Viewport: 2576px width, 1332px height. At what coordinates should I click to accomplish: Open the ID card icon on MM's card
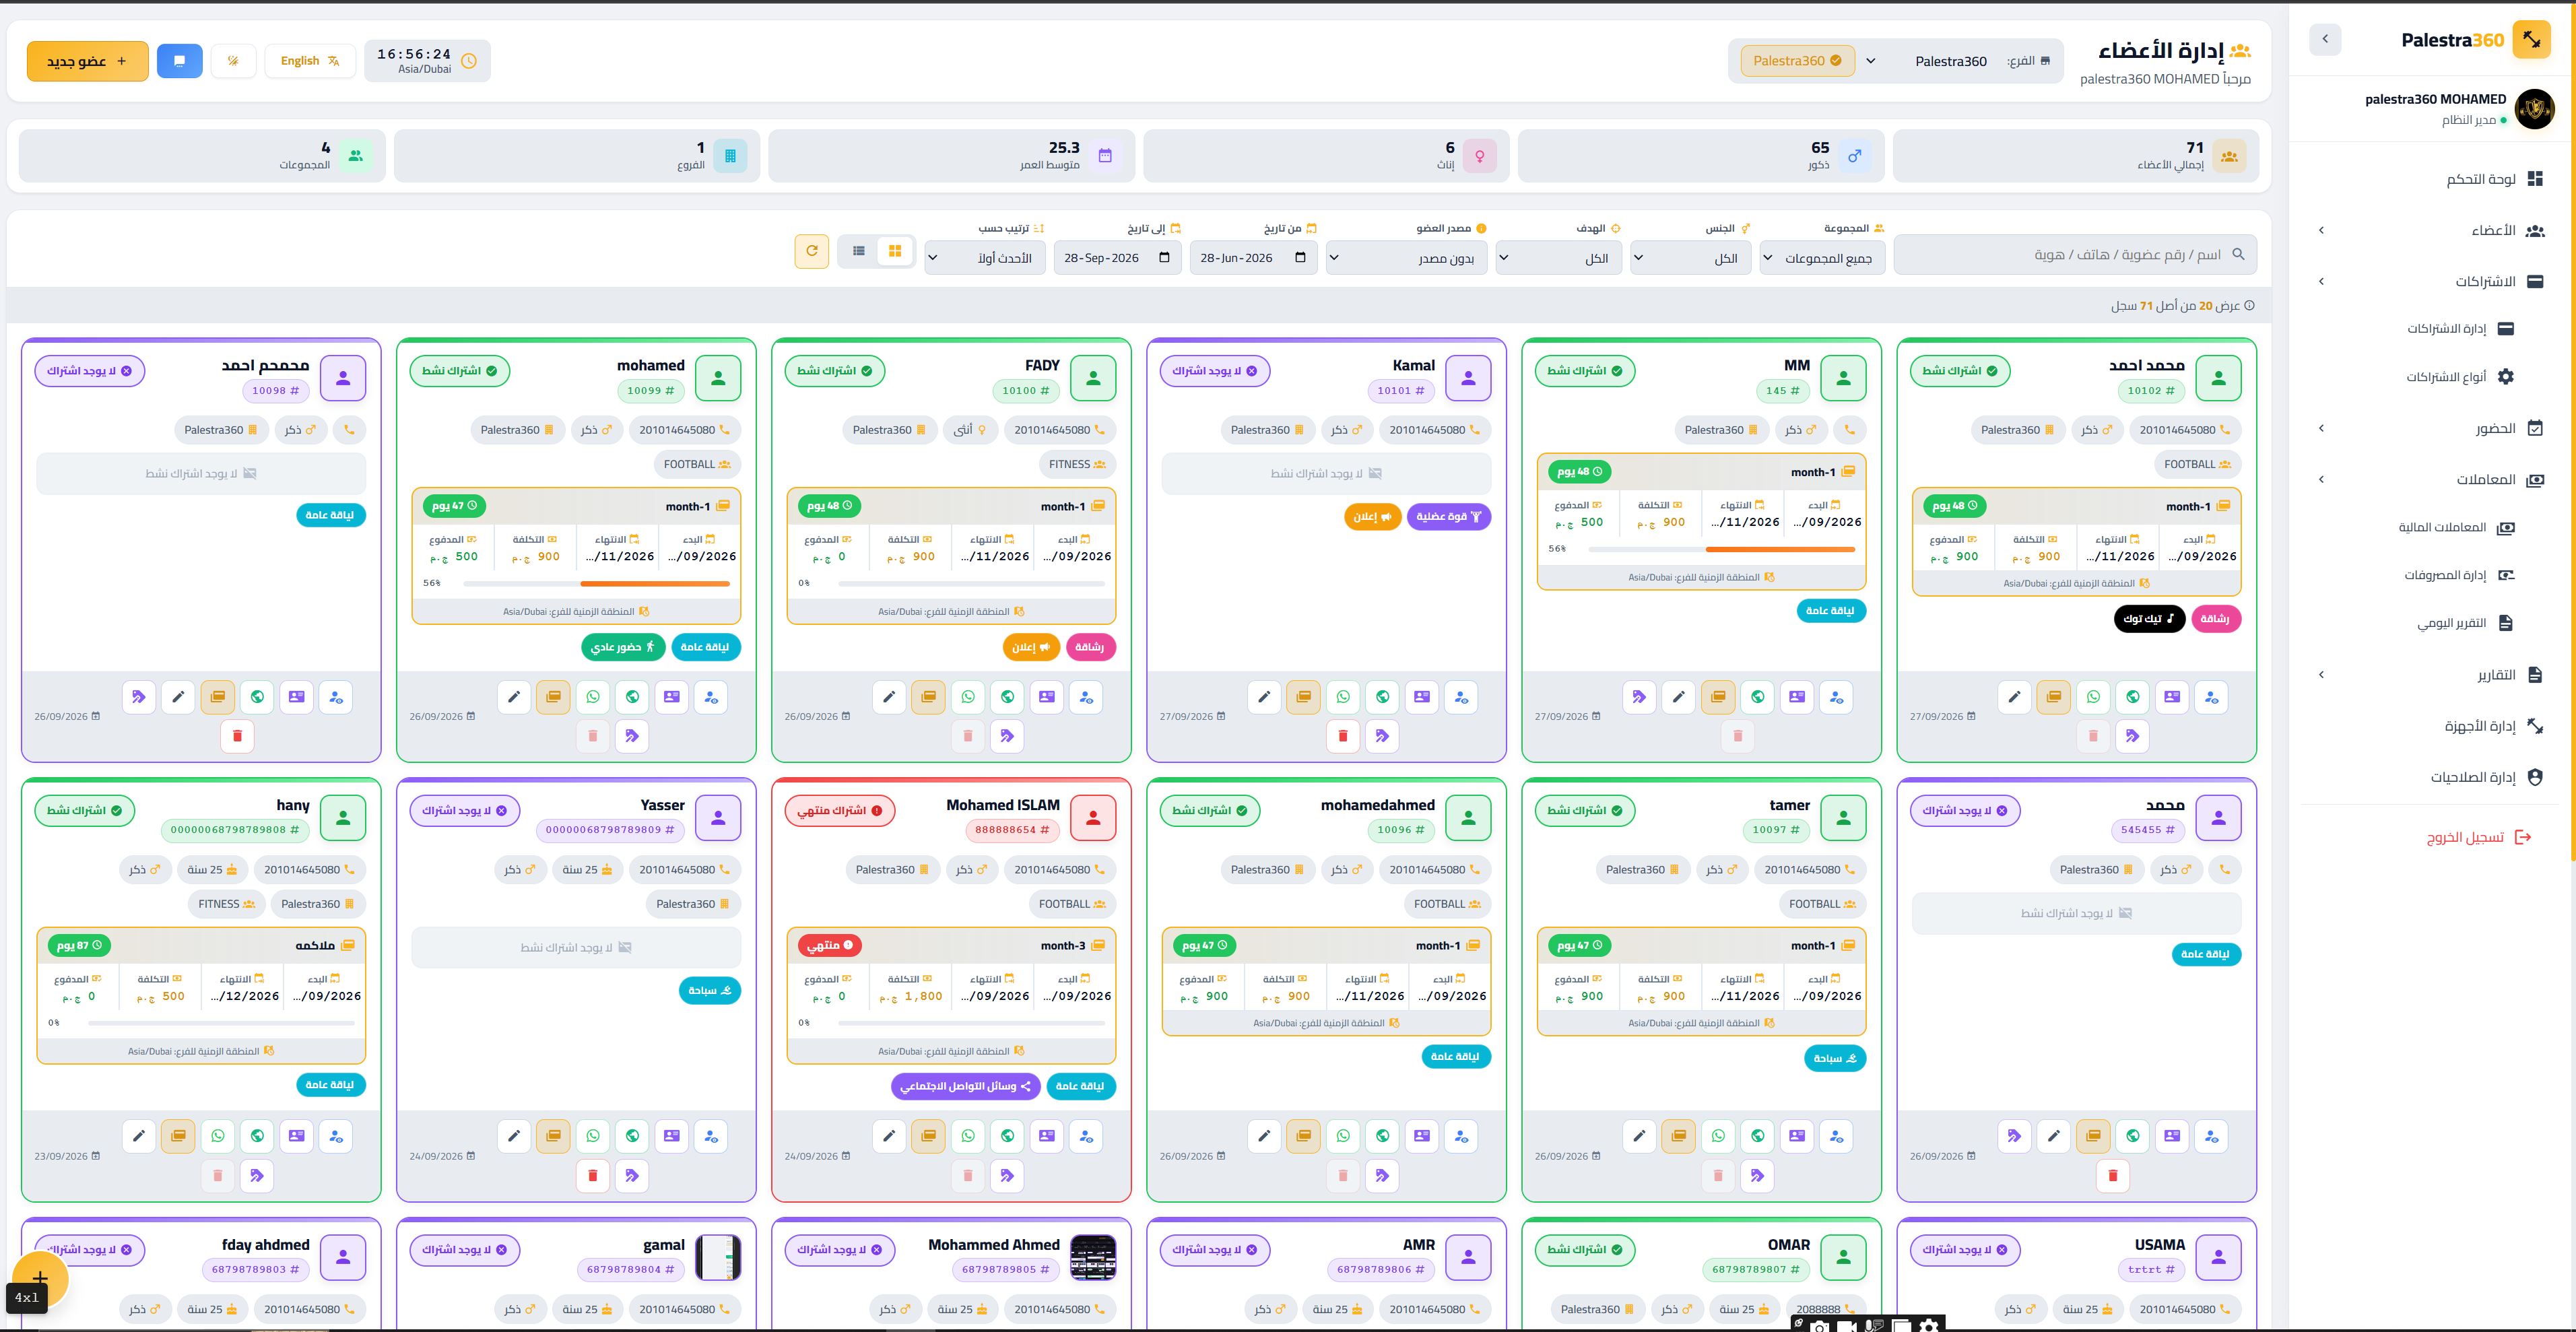coord(1797,697)
